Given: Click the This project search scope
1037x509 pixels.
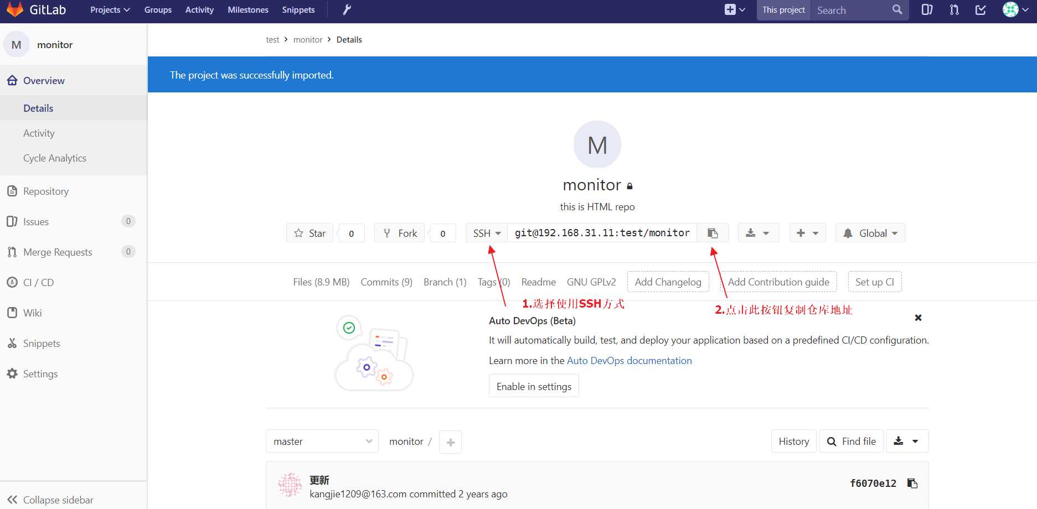Looking at the screenshot, I should click(x=783, y=10).
